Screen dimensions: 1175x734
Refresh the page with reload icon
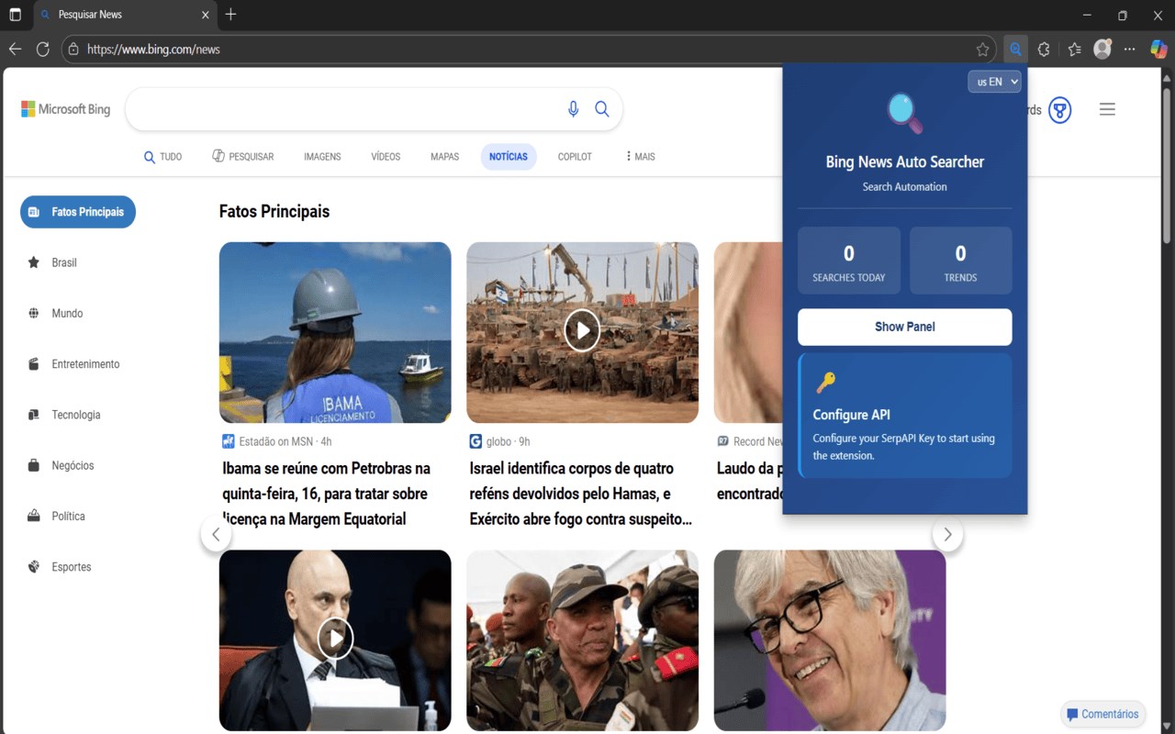coord(42,50)
